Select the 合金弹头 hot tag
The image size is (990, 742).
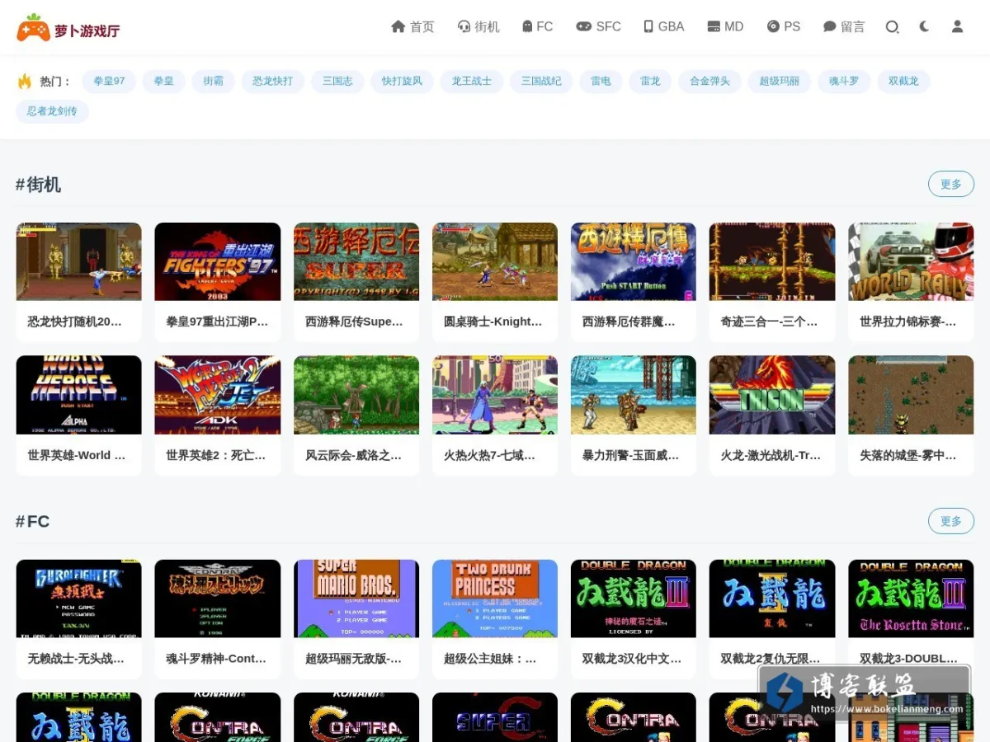click(709, 81)
